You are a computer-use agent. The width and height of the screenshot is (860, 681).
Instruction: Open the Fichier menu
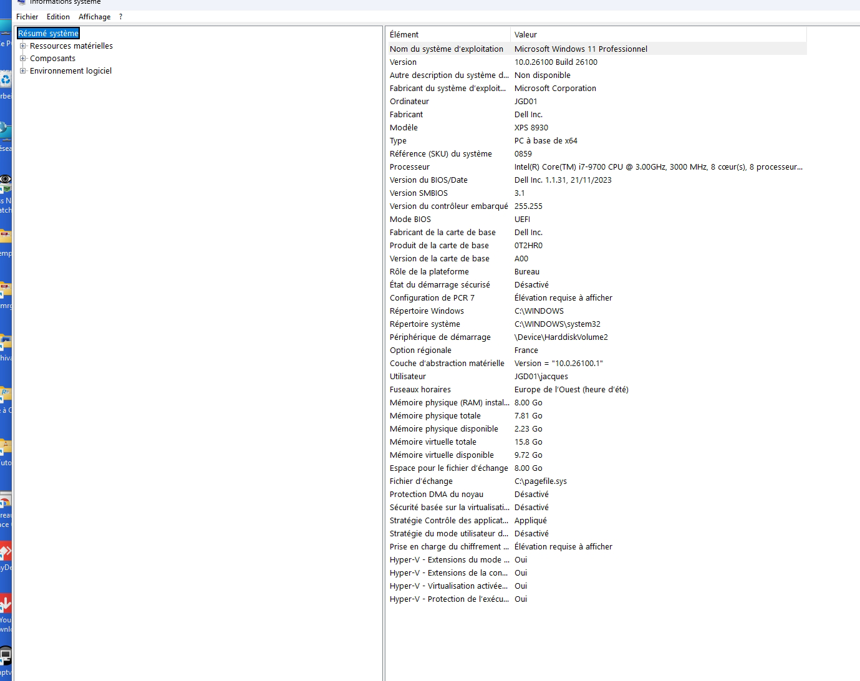pos(27,17)
